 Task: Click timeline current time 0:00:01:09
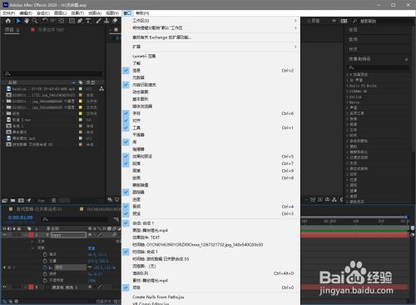point(20,217)
